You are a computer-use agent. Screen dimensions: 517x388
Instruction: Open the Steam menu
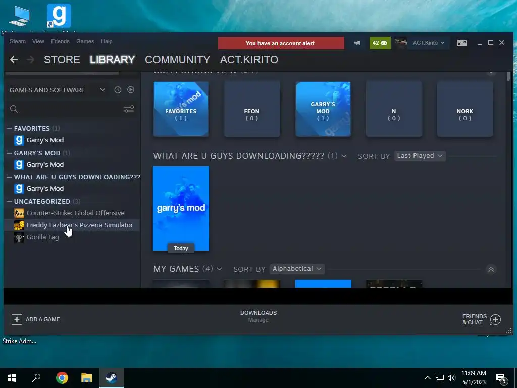click(x=18, y=41)
